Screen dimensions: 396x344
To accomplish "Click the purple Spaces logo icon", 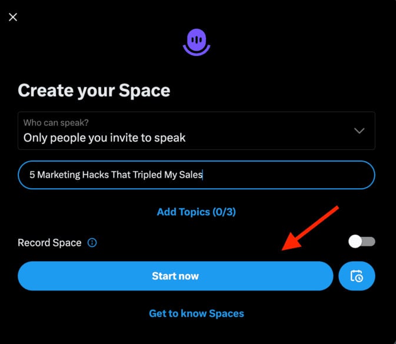I will click(197, 42).
